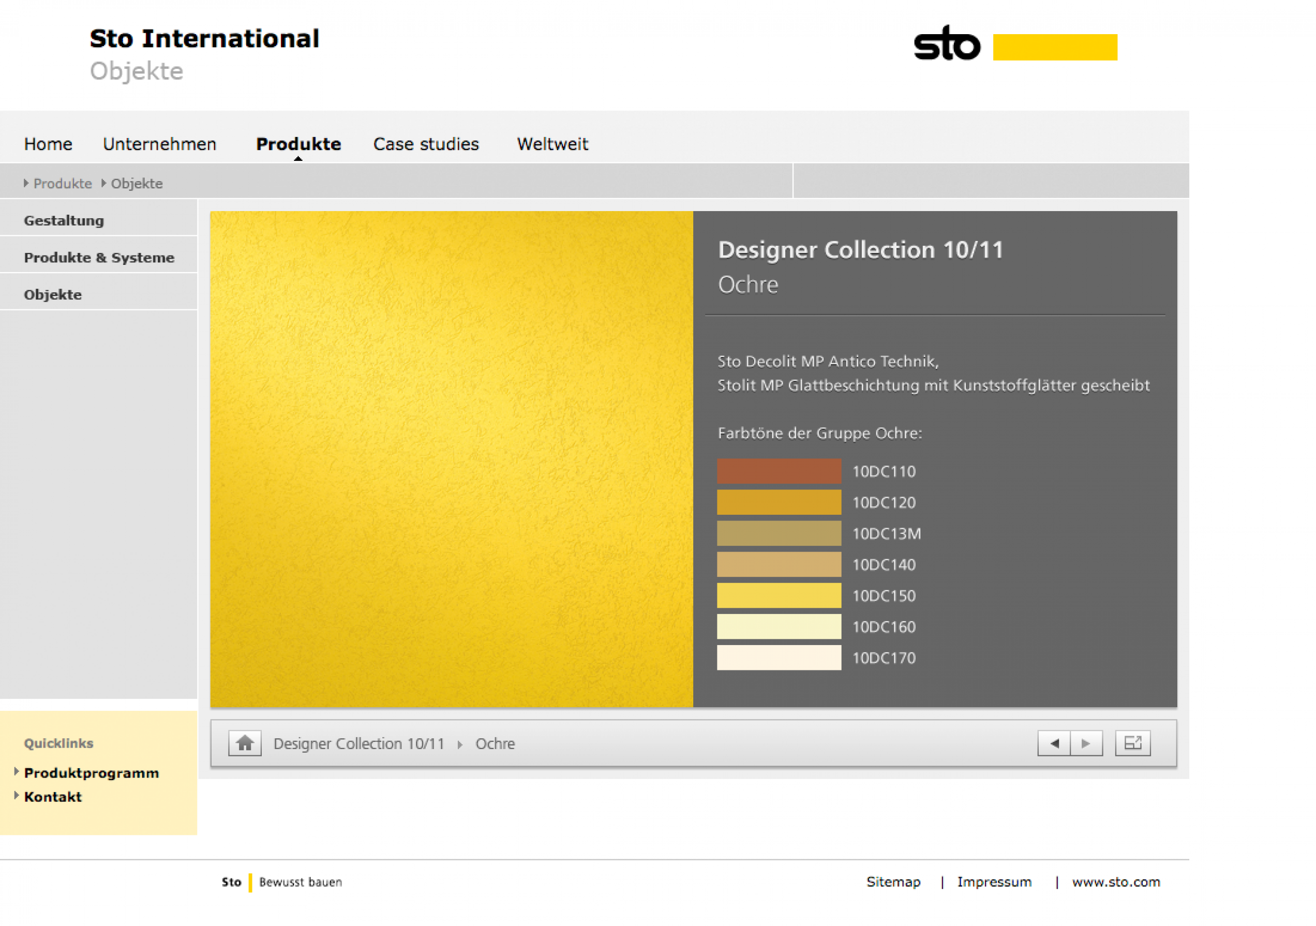Select Unternehmen in navigation
The width and height of the screenshot is (1316, 926).
159,144
